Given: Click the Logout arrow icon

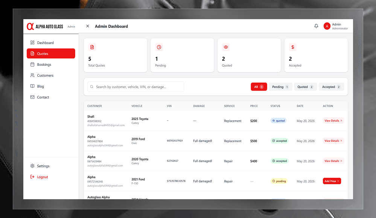Looking at the screenshot, I should pos(32,177).
